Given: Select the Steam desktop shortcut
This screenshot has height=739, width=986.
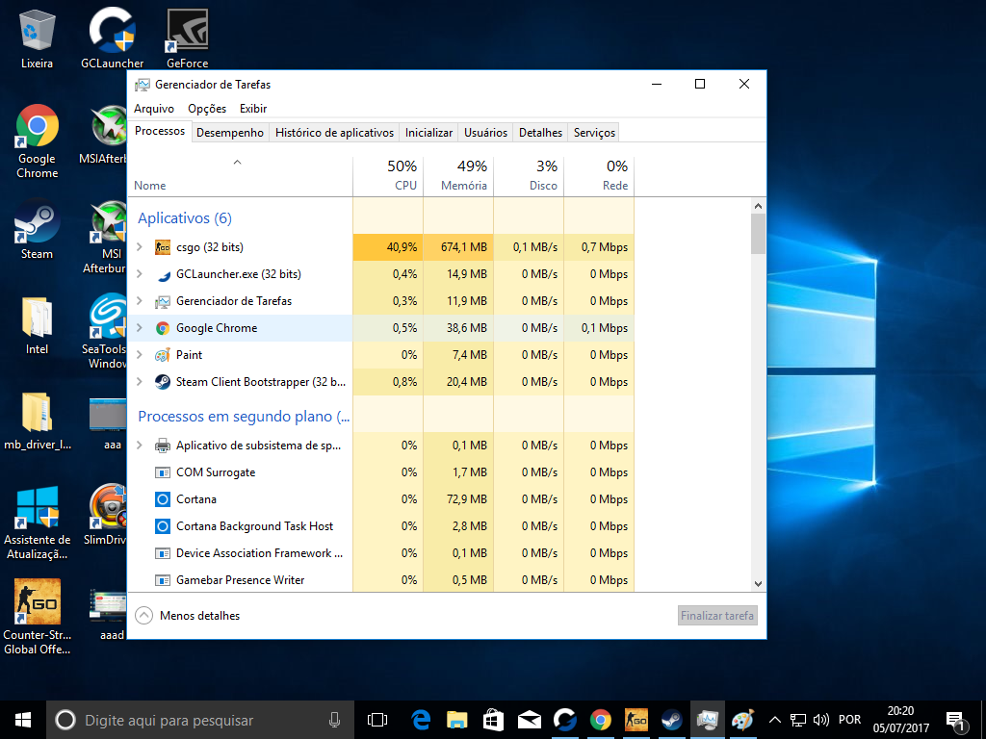Looking at the screenshot, I should pos(38,229).
